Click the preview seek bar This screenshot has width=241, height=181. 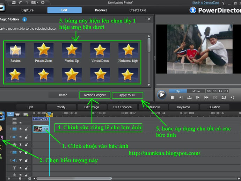199,85
